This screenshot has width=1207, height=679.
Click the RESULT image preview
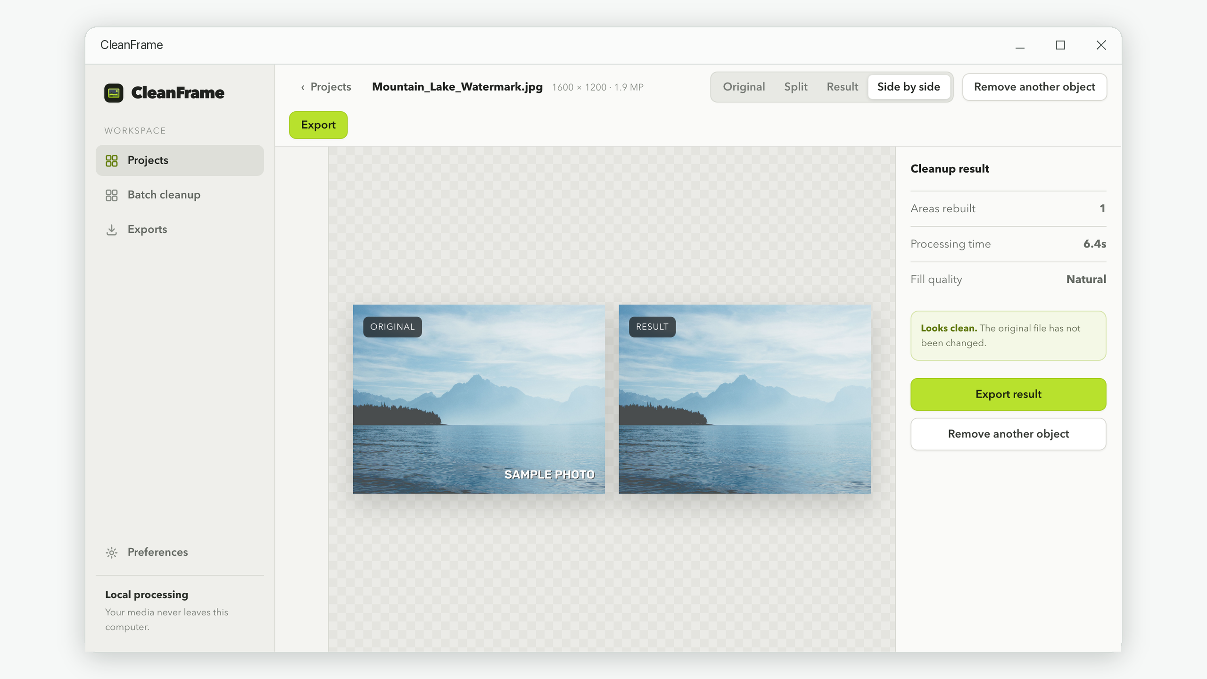[744, 399]
